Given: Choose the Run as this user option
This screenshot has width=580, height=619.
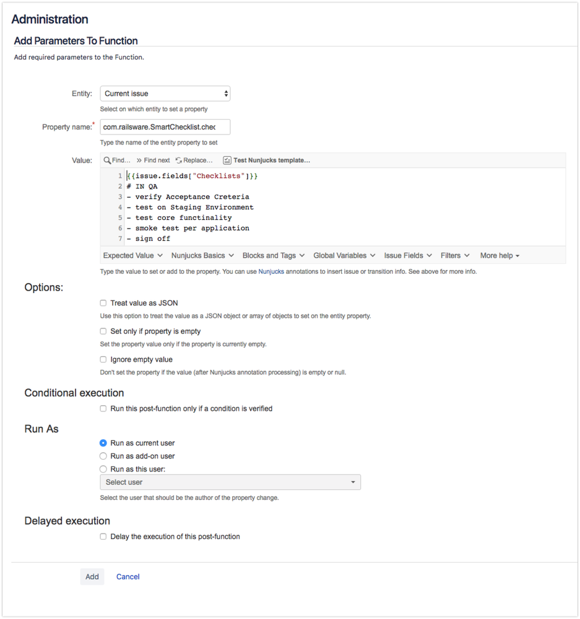Looking at the screenshot, I should click(103, 469).
